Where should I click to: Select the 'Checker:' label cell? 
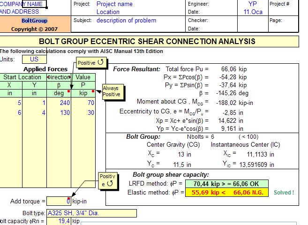(198, 21)
